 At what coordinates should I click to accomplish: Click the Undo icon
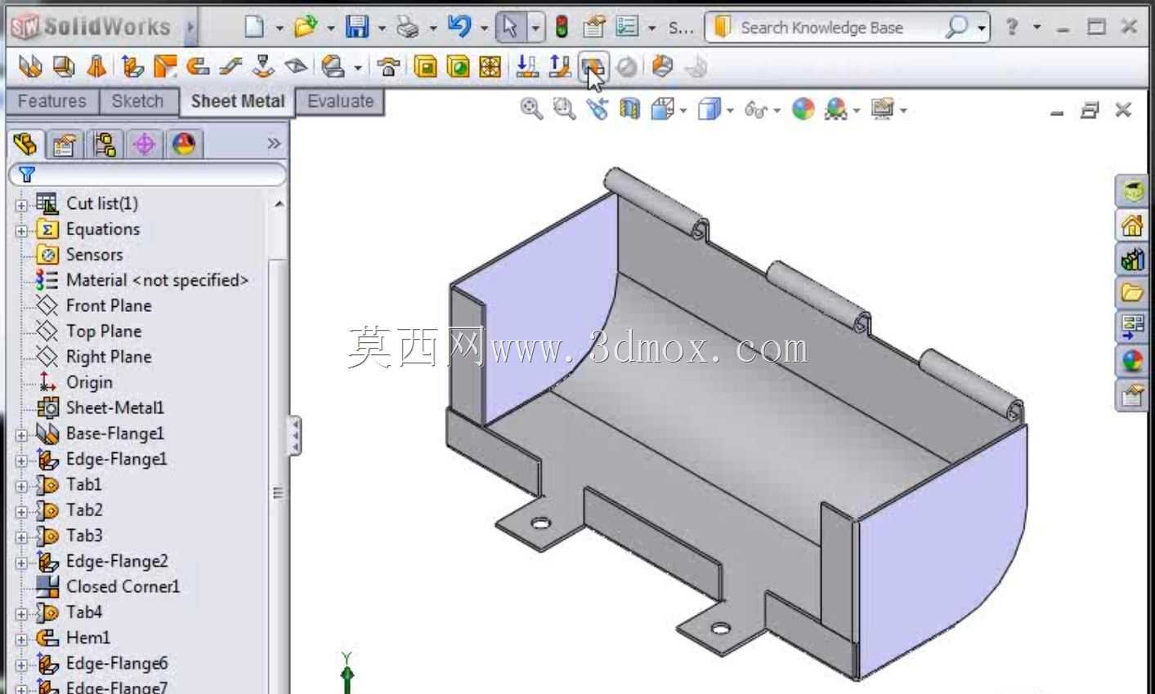click(459, 27)
